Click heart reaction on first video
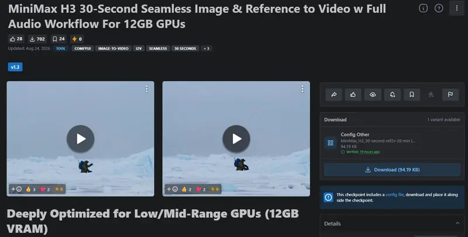 click(45, 189)
